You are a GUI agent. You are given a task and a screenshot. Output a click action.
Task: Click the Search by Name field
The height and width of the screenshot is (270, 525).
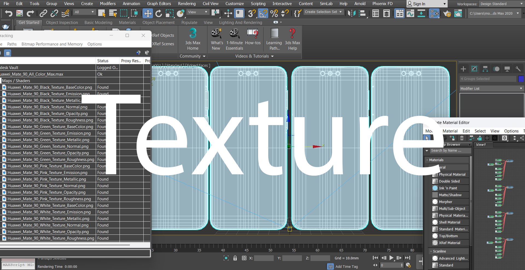pos(451,150)
